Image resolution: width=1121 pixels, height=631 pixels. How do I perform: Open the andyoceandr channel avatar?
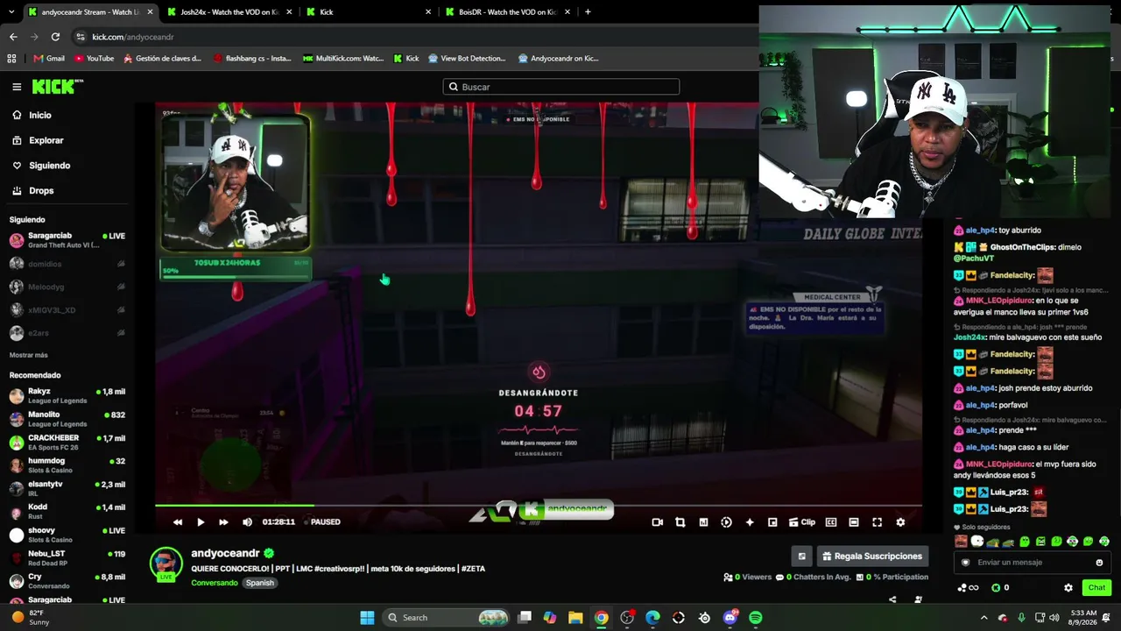click(166, 564)
